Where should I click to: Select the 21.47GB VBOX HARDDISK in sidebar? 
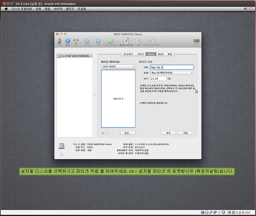point(75,56)
